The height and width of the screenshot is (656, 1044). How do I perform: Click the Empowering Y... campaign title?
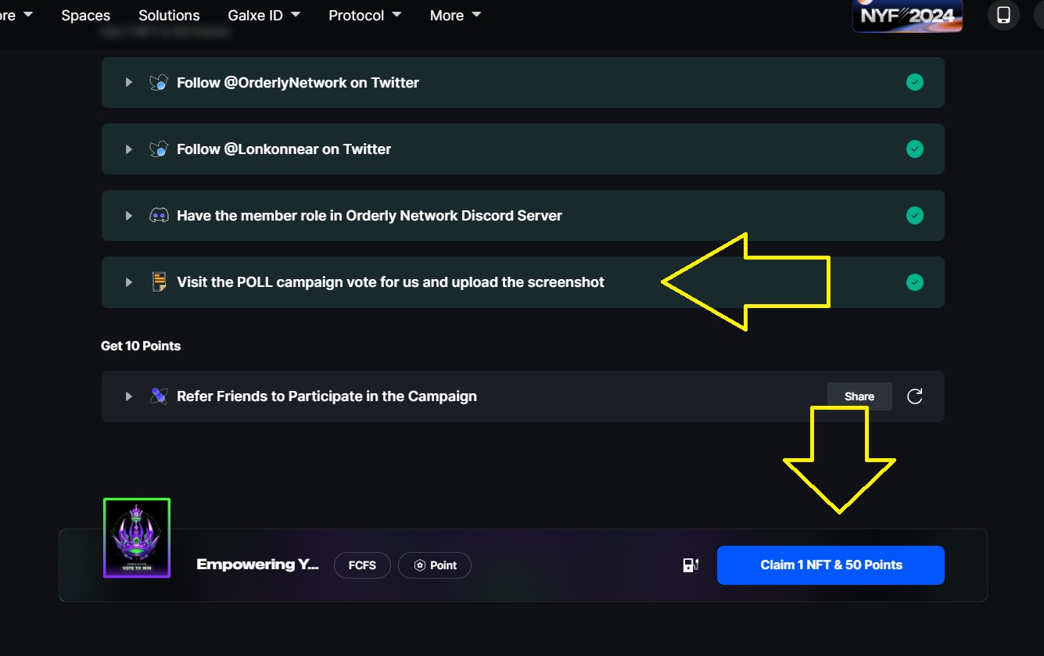point(257,565)
